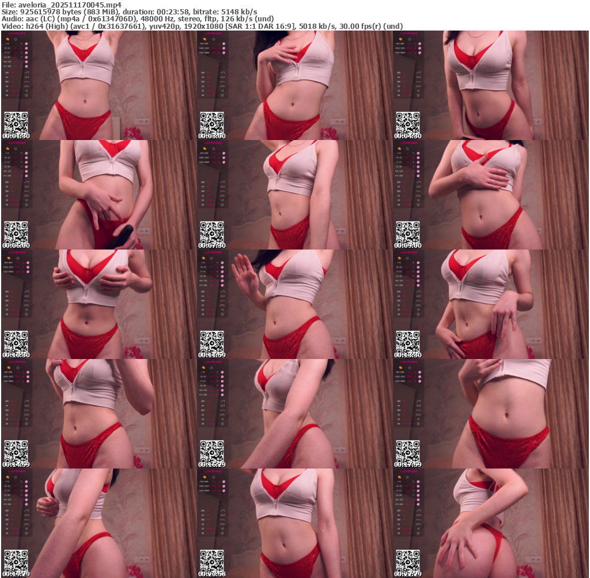Open the thumbnail frame stamped 00:03:00
Image resolution: width=590 pixels, height=578 pixels.
[295, 85]
